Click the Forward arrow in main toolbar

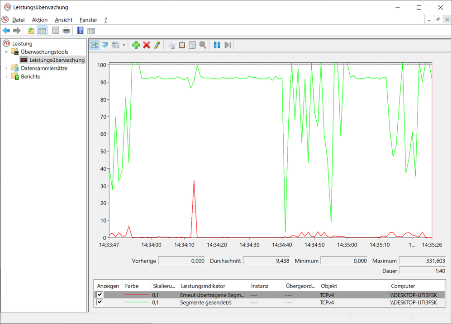(x=17, y=31)
